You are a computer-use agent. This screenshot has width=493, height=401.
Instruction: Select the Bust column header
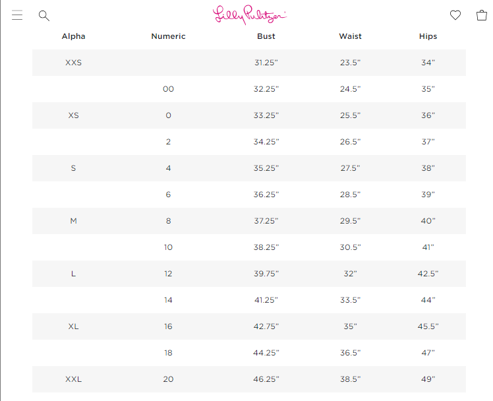266,36
